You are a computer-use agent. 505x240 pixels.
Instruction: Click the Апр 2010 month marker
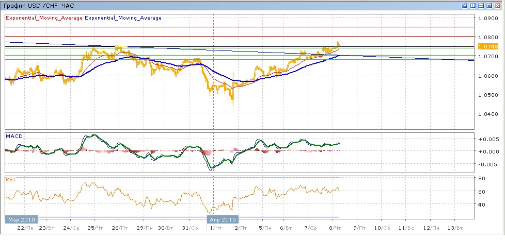[223, 219]
